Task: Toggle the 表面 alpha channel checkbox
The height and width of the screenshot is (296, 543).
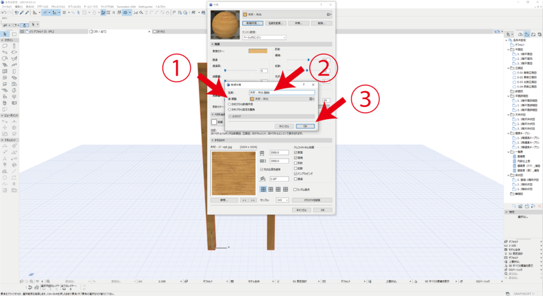Action: 295,153
